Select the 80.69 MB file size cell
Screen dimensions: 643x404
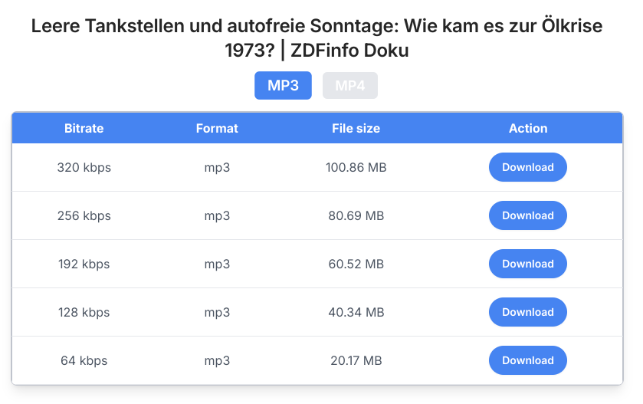[x=356, y=215]
